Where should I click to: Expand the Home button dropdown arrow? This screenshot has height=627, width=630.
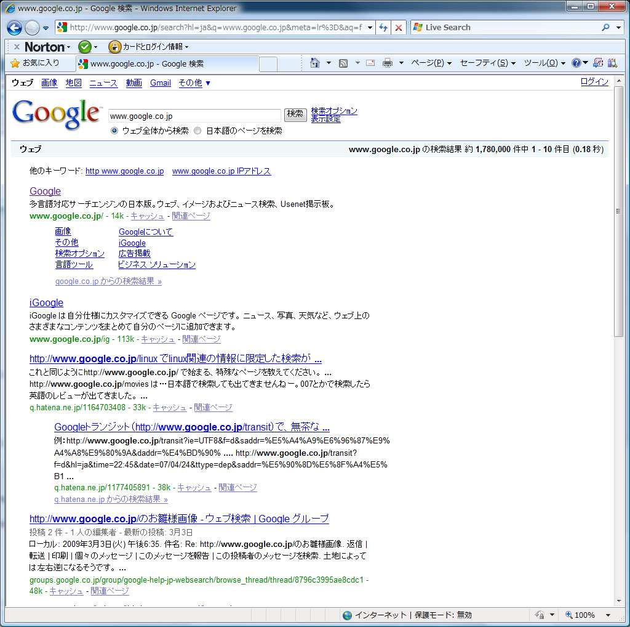pyautogui.click(x=329, y=63)
